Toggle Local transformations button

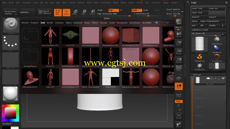179,86
